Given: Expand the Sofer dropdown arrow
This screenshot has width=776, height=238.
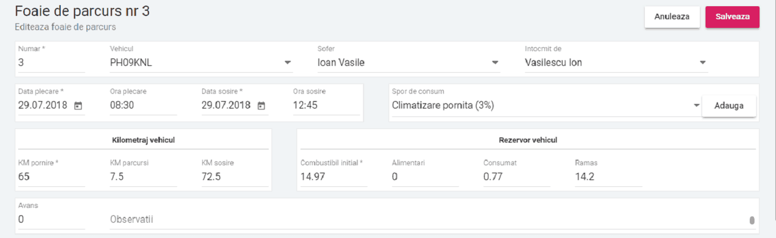Looking at the screenshot, I should (x=495, y=63).
